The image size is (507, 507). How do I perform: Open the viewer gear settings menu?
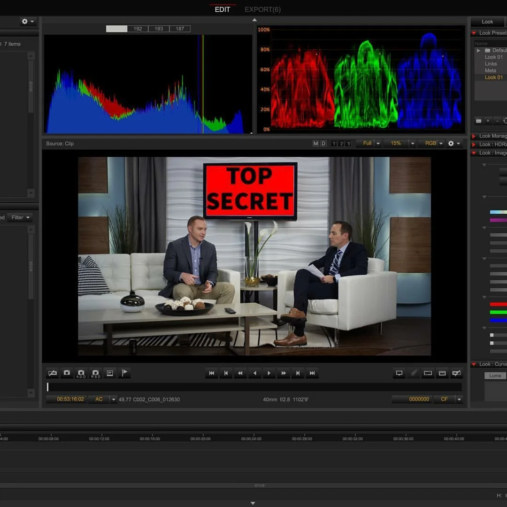tap(453, 143)
